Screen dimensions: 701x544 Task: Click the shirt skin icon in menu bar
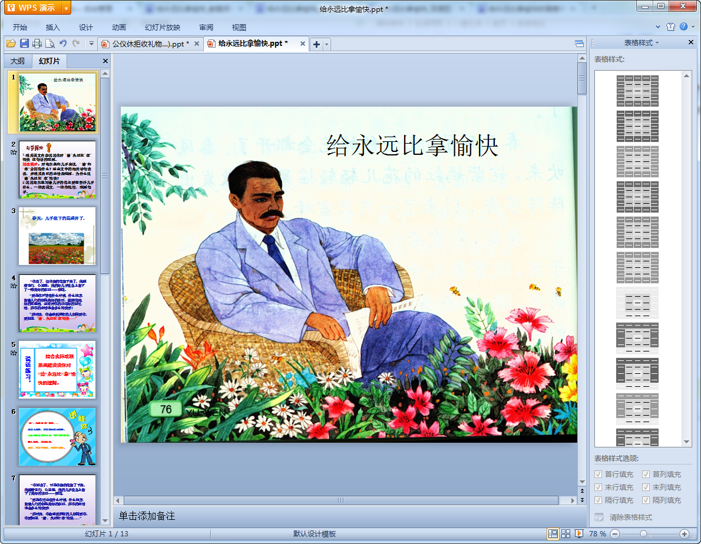(670, 27)
